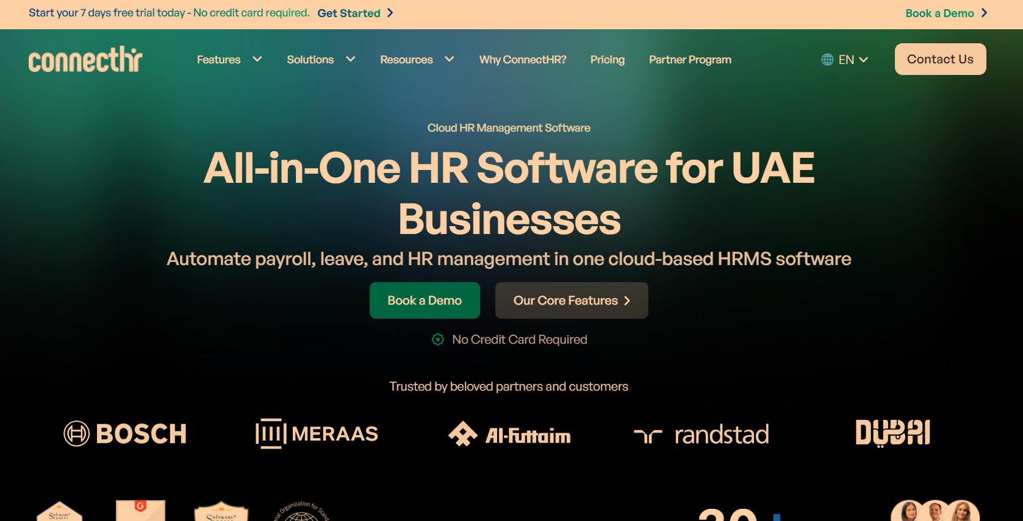Expand the Resources menu chevron
The image size is (1023, 521).
(450, 59)
